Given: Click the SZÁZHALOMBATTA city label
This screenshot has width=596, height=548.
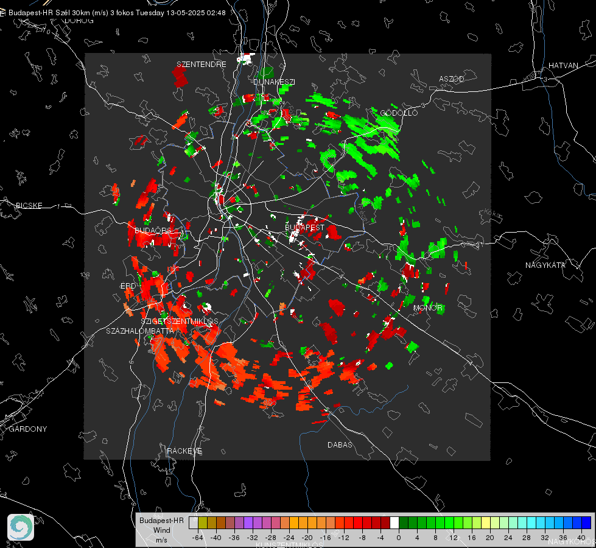Looking at the screenshot, I should click(140, 331).
